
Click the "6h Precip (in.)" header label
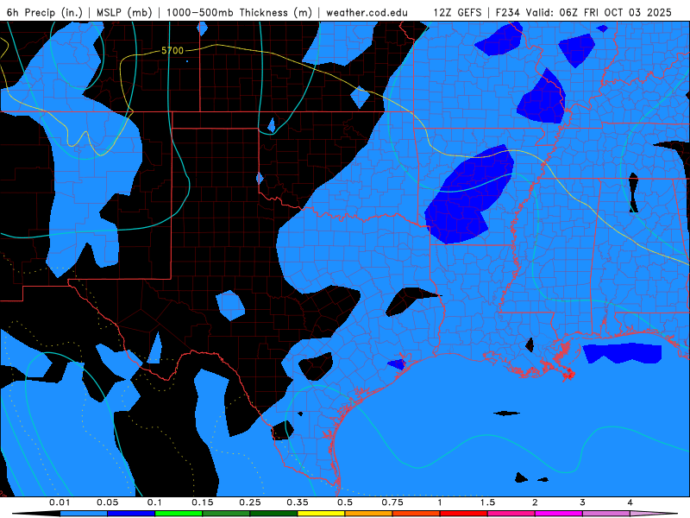pos(45,12)
